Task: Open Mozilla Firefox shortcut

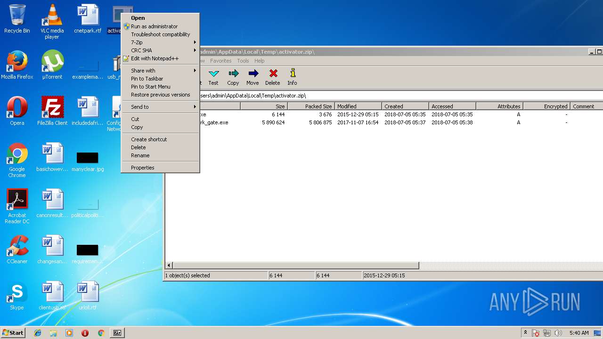Action: pos(17,65)
